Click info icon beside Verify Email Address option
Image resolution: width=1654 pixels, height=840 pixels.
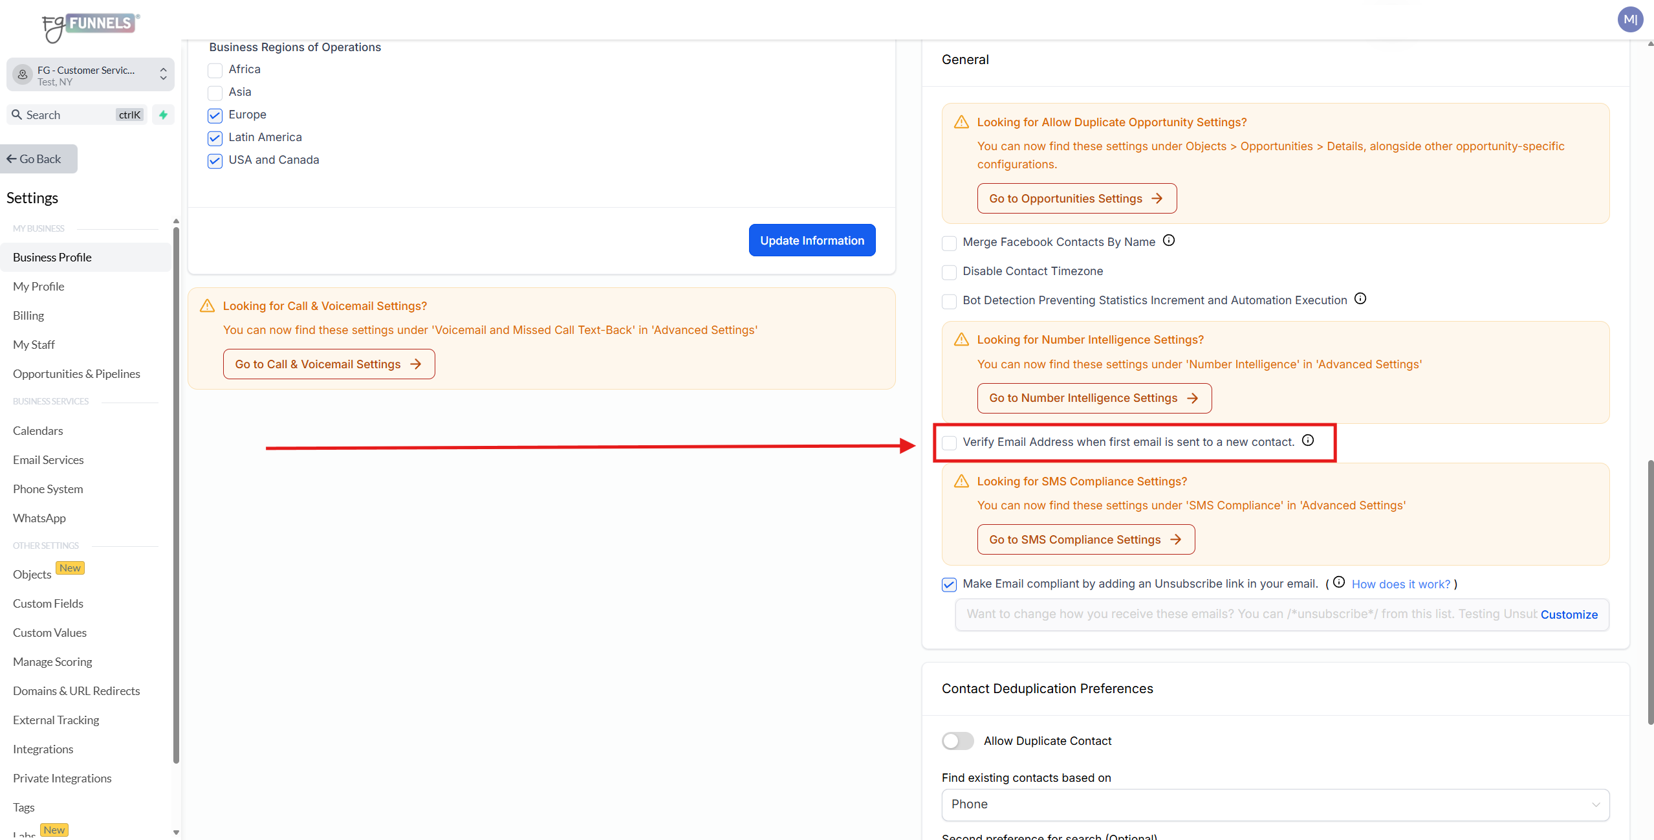click(1308, 441)
